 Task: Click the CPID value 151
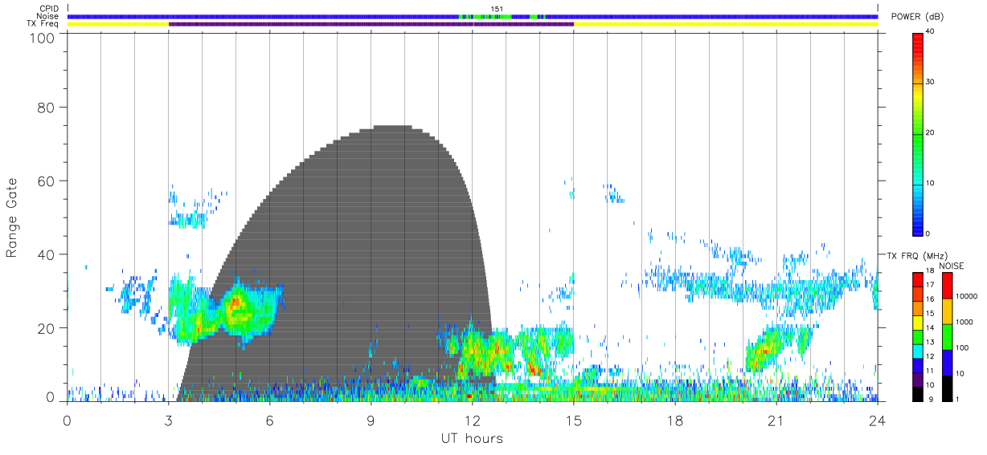tap(498, 9)
